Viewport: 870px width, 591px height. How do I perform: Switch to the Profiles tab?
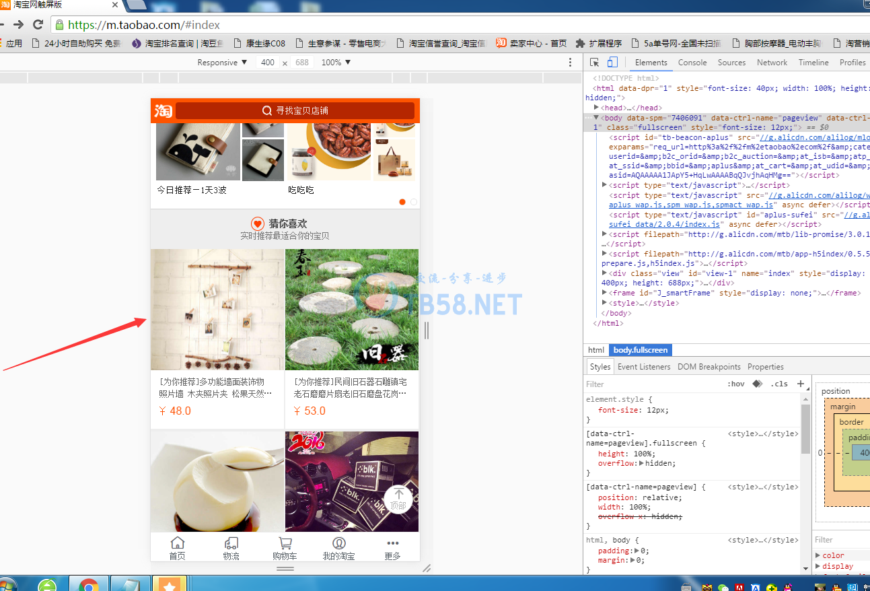pyautogui.click(x=853, y=63)
